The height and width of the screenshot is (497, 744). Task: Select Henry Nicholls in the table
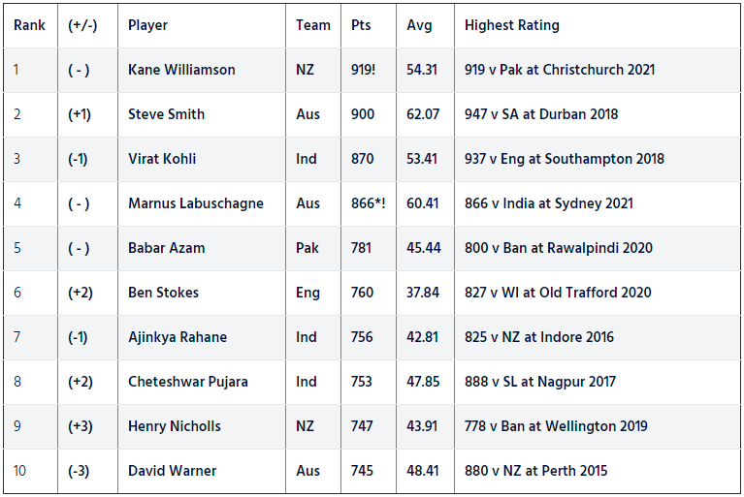[175, 426]
